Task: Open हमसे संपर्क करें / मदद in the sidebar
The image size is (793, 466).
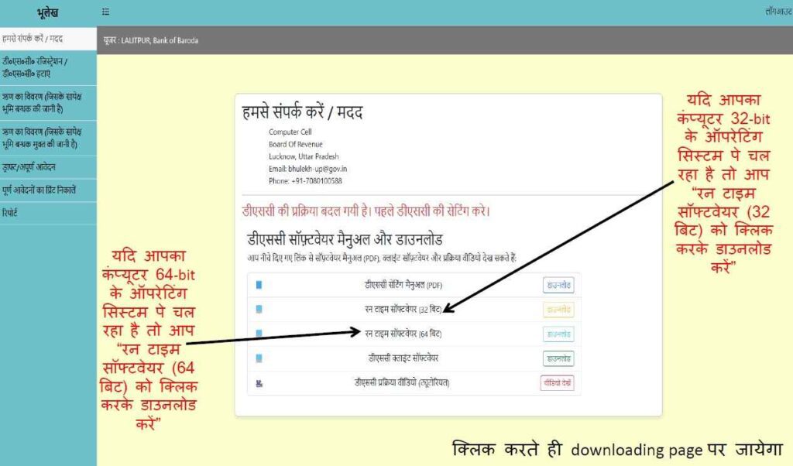Action: click(33, 38)
